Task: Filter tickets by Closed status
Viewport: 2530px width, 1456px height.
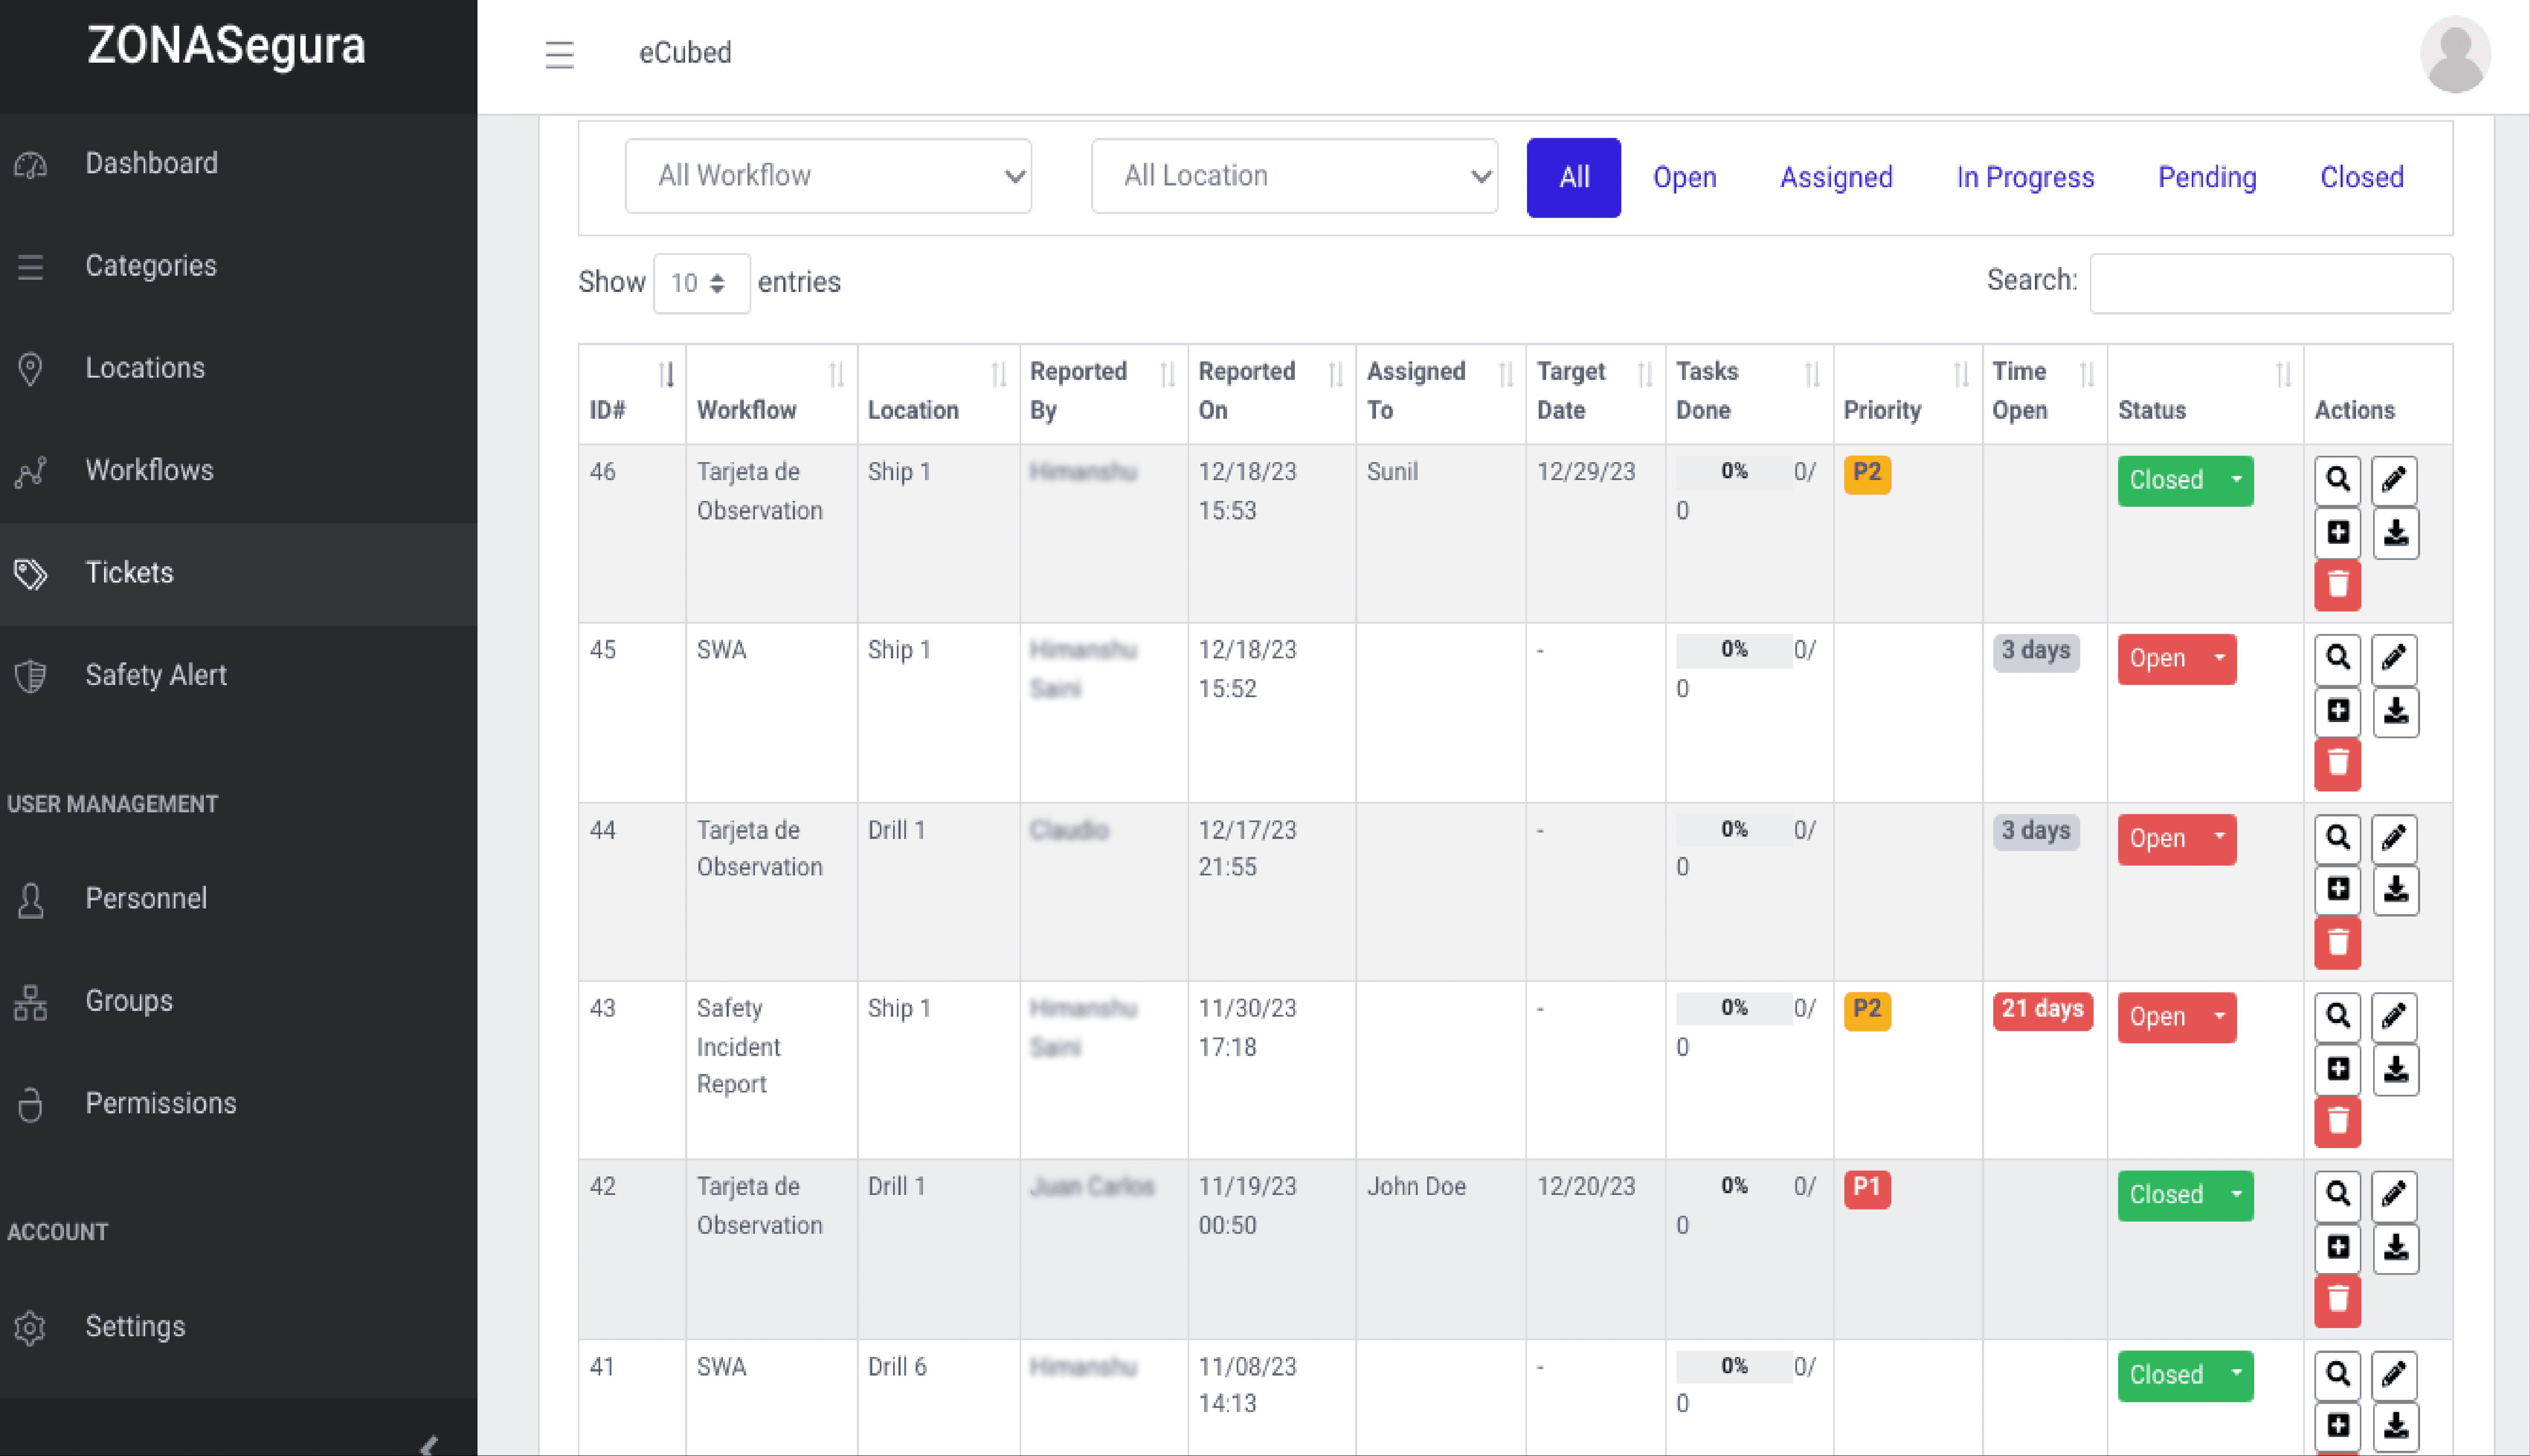Action: (2361, 177)
